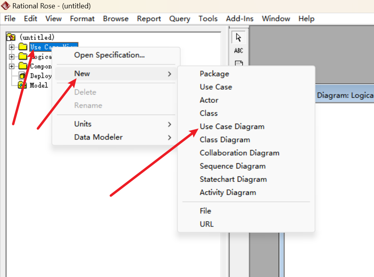Image resolution: width=374 pixels, height=277 pixels.
Task: Open the Edit menu
Action: pos(31,19)
